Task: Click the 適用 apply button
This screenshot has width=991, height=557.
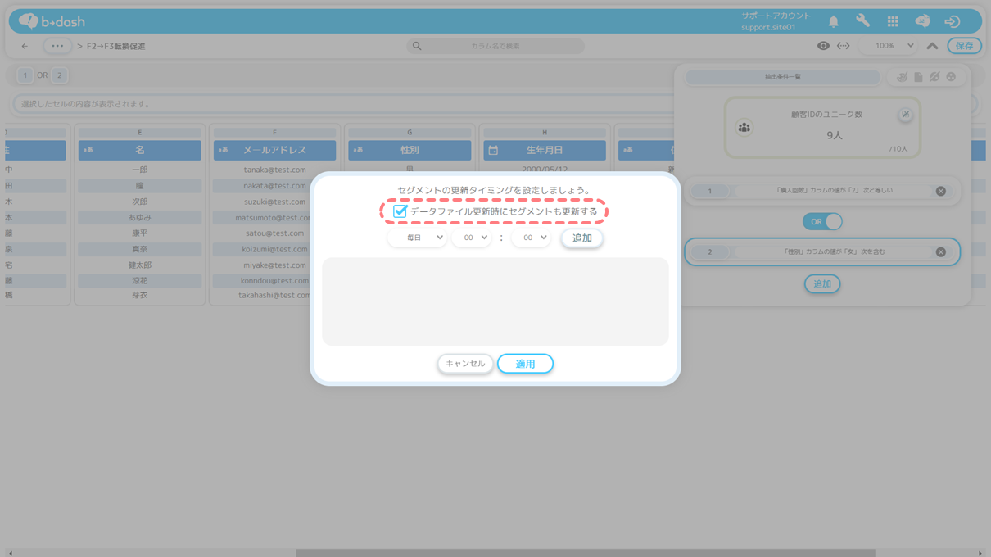Action: click(525, 364)
